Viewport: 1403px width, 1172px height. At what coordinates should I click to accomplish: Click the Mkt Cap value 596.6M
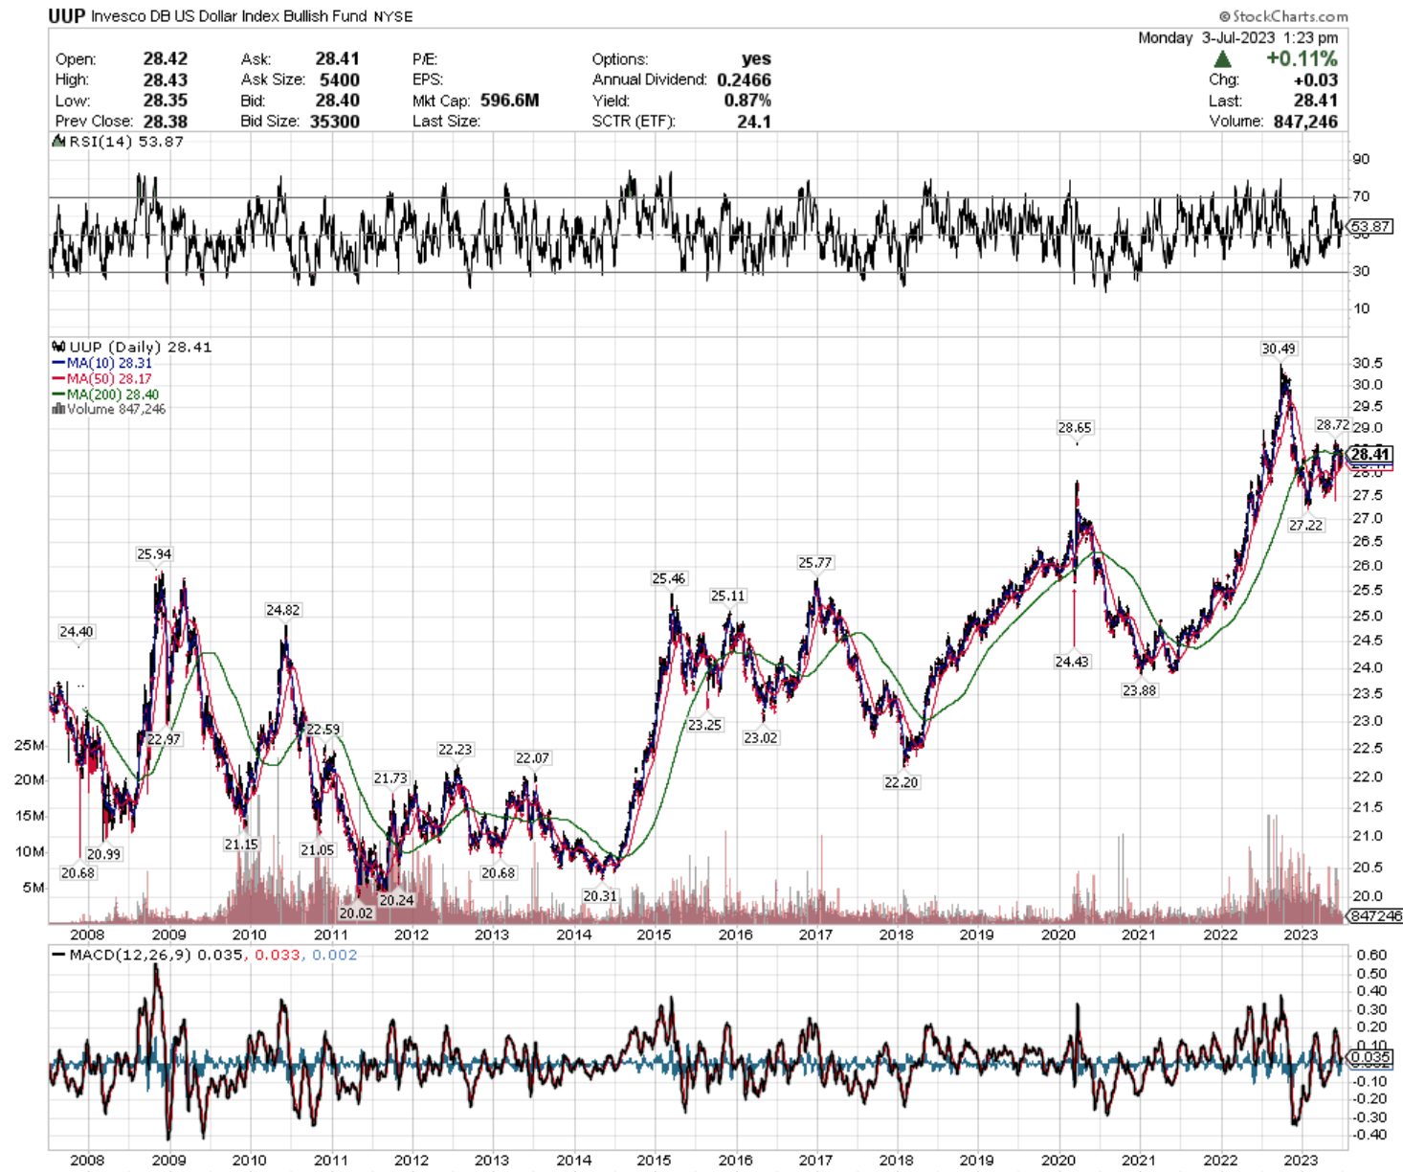[510, 101]
